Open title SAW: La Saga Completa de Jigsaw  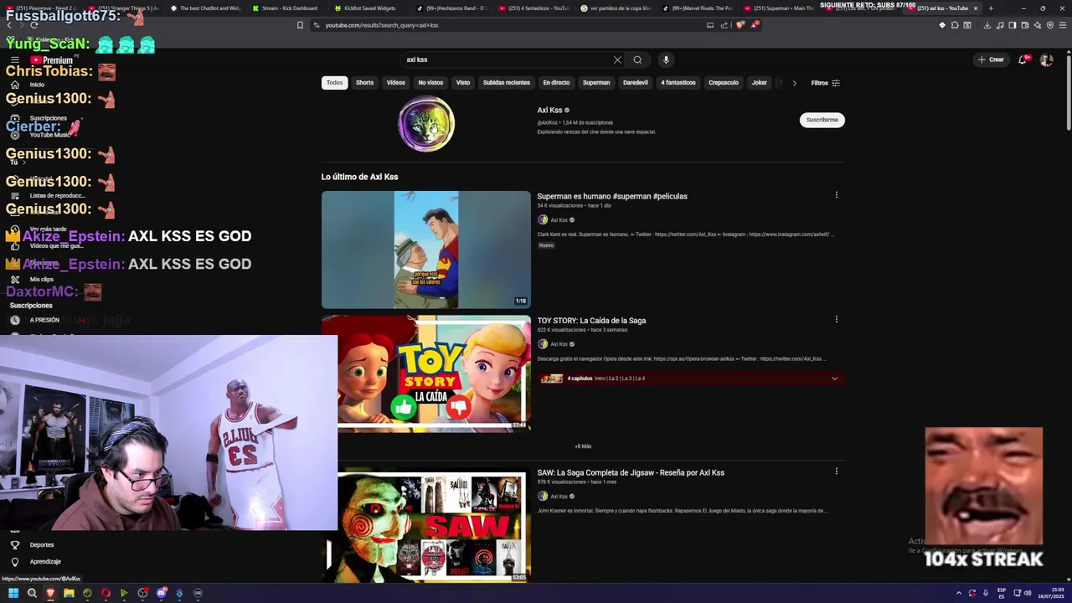[631, 472]
